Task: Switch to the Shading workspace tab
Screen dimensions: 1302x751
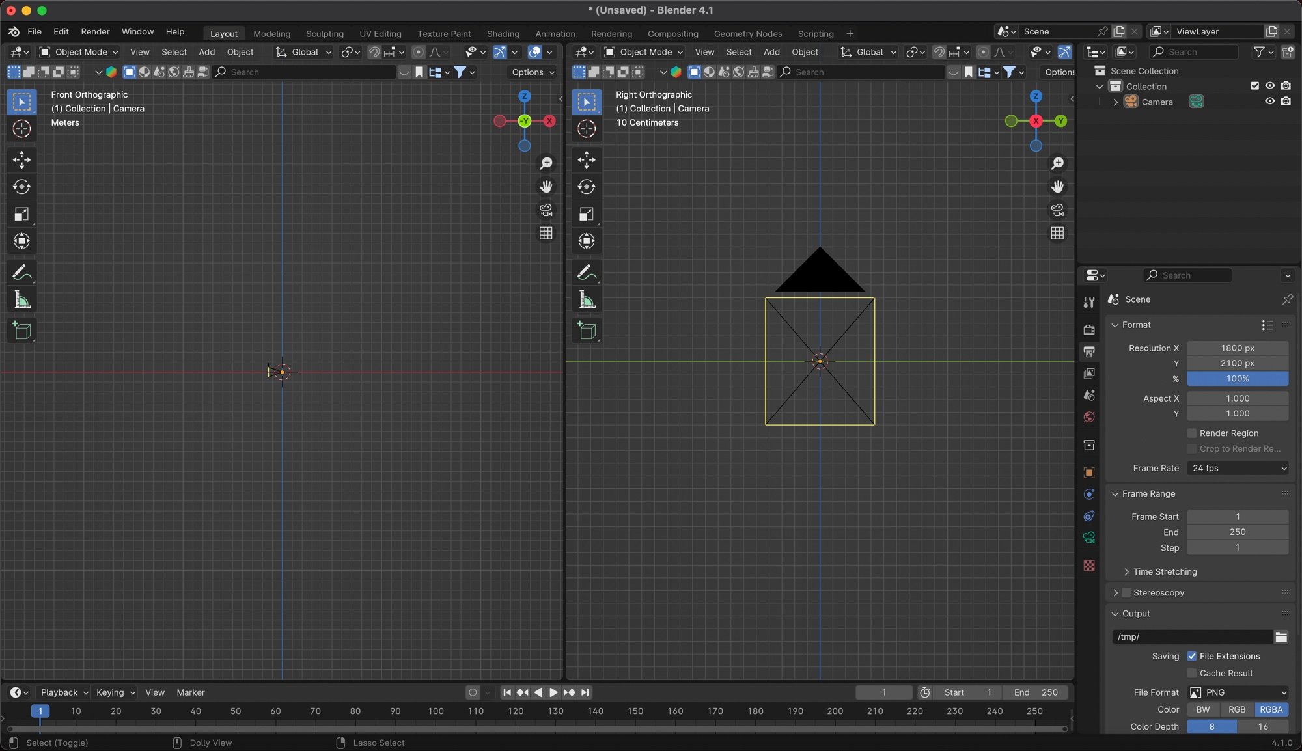Action: tap(503, 34)
